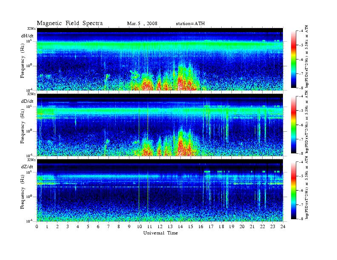Click the rotated log(PSD) label beside the dH/dt color bar
The image size is (337, 260).
[307, 57]
